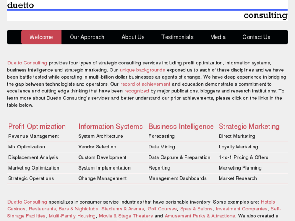Click Movie & Stage Theaters link
Image resolution: width=295 pixels, height=221 pixels.
point(126,216)
